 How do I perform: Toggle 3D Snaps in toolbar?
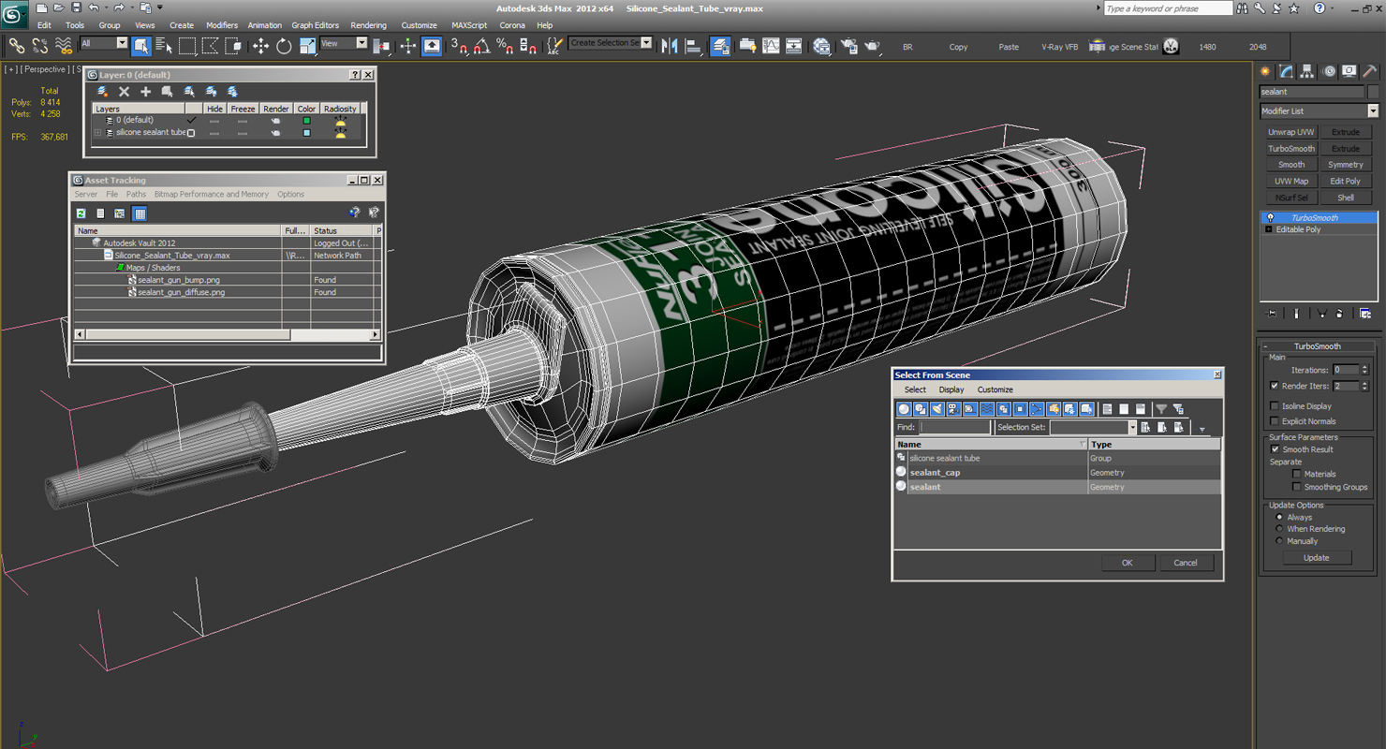pos(459,46)
